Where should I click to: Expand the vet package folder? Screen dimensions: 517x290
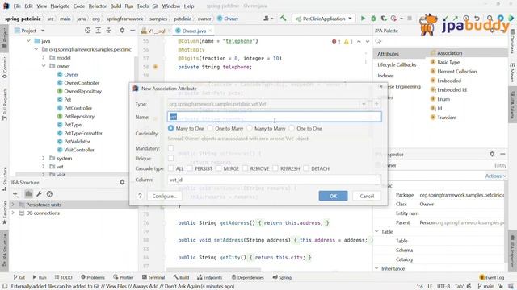click(x=44, y=167)
